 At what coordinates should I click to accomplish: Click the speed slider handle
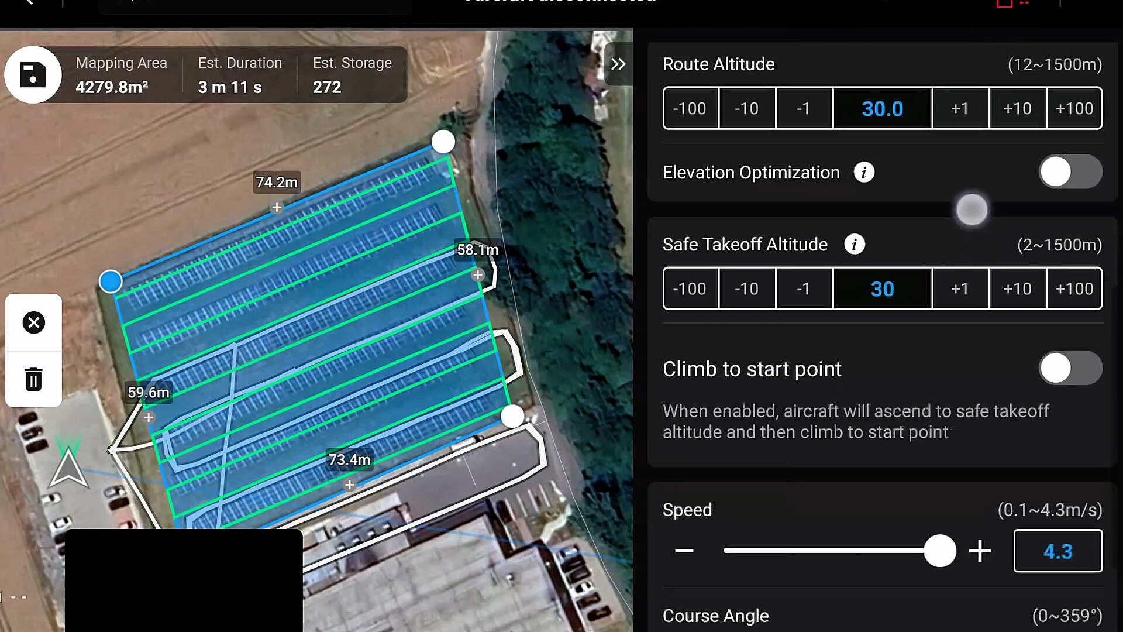pyautogui.click(x=940, y=551)
